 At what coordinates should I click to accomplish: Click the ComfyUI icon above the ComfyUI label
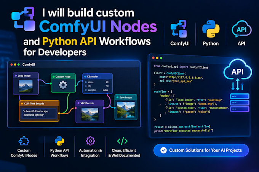(179, 29)
